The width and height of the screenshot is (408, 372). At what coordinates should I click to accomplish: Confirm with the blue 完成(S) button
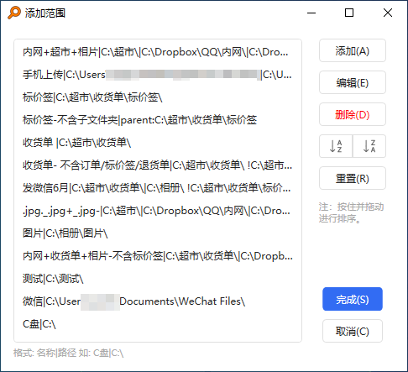(x=353, y=299)
